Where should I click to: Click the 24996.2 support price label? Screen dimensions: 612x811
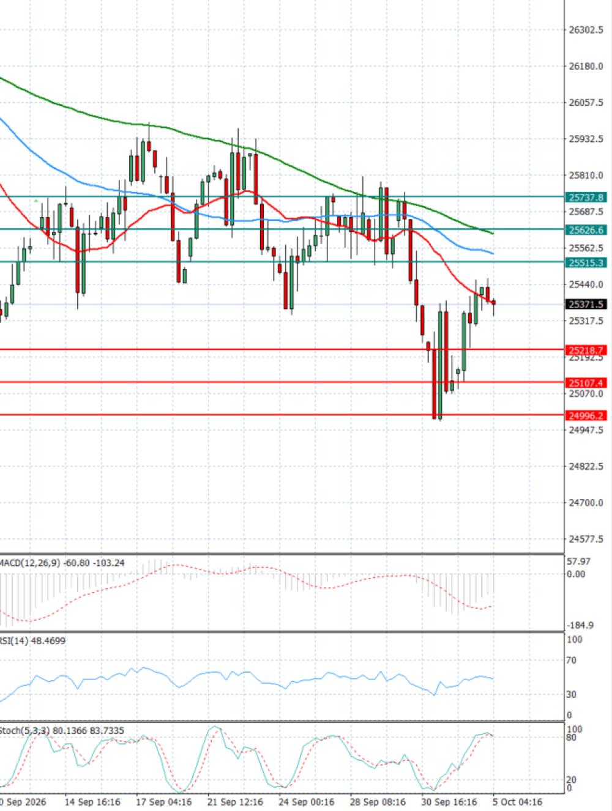click(586, 415)
